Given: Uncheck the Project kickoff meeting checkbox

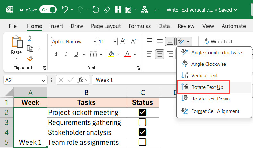Looking at the screenshot, I should click(142, 112).
